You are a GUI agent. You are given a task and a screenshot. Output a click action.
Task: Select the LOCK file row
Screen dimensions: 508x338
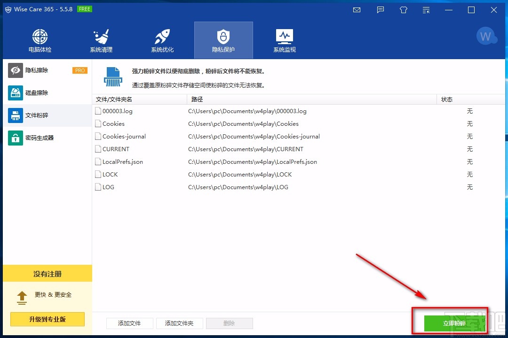pos(298,174)
